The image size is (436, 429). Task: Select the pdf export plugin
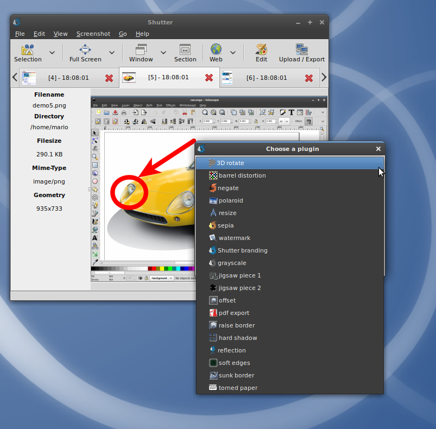(x=234, y=313)
